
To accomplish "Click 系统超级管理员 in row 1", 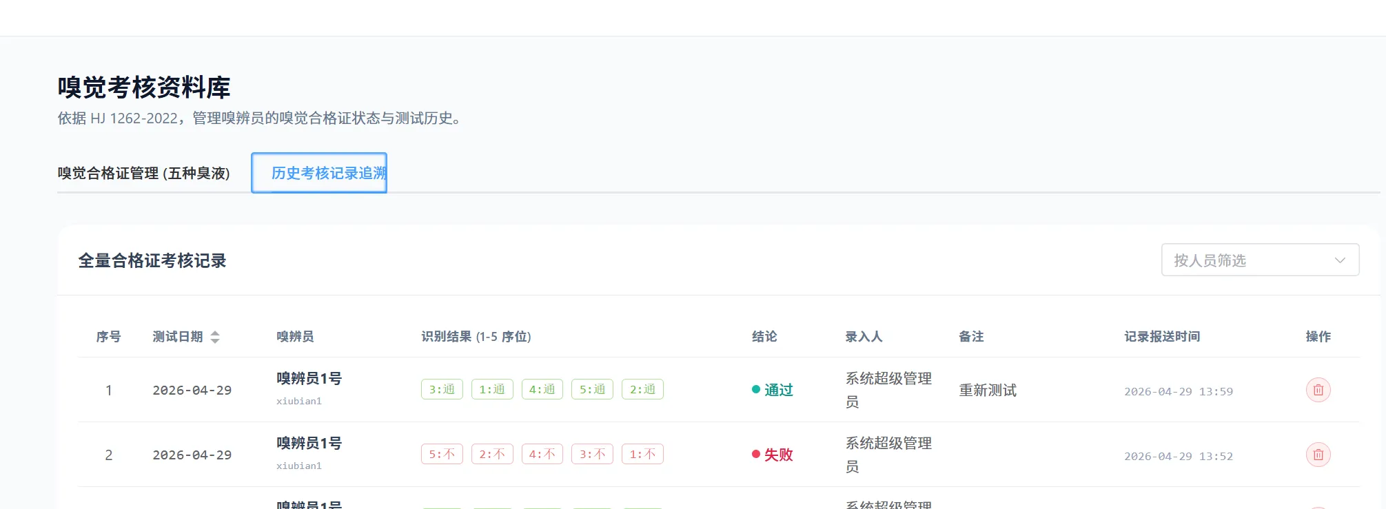I will pos(888,390).
